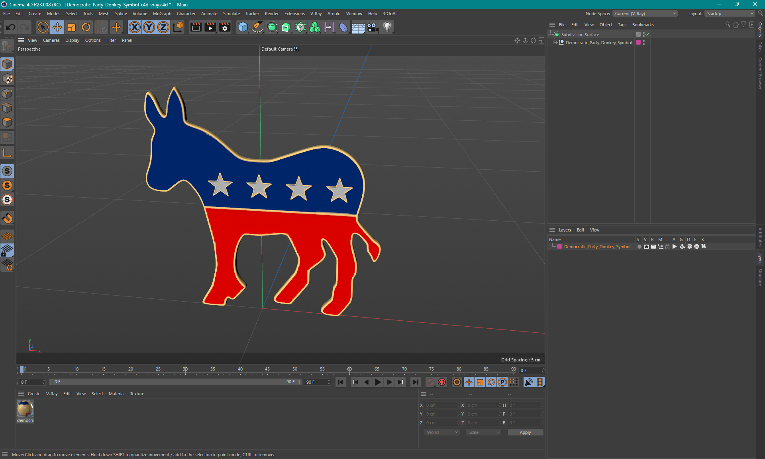
Task: Click the Coordinate System icon
Action: pos(179,27)
